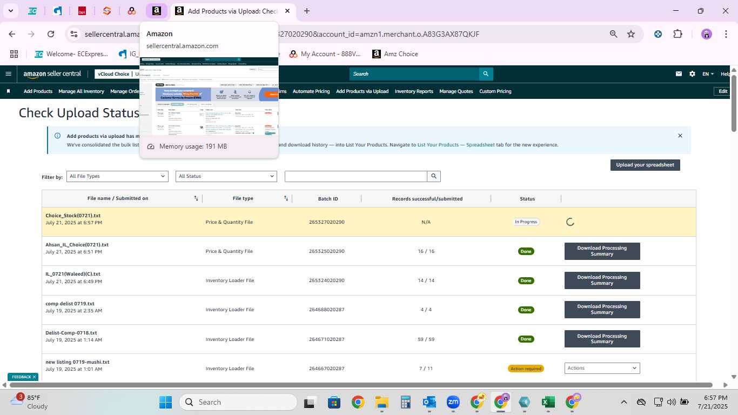
Task: Open Automate Pricing in nav bar
Action: (x=311, y=91)
